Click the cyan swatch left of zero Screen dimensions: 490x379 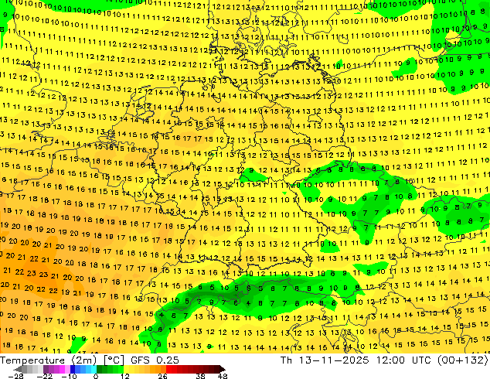(94, 369)
